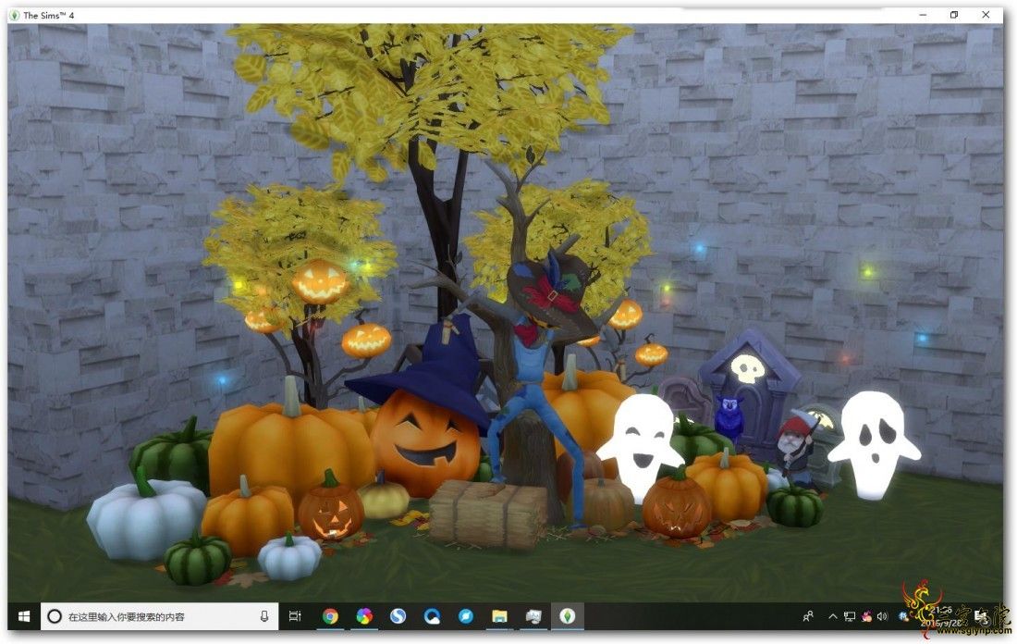Open the blue Q cloud browser taskbar icon

(x=432, y=617)
